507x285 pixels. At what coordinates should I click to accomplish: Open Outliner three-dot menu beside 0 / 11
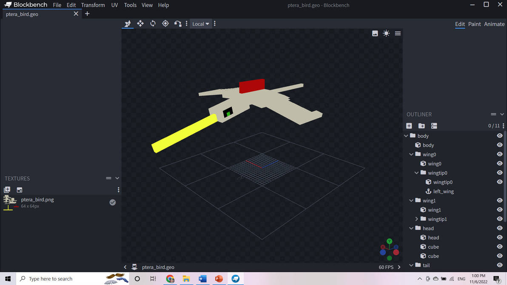tap(504, 126)
